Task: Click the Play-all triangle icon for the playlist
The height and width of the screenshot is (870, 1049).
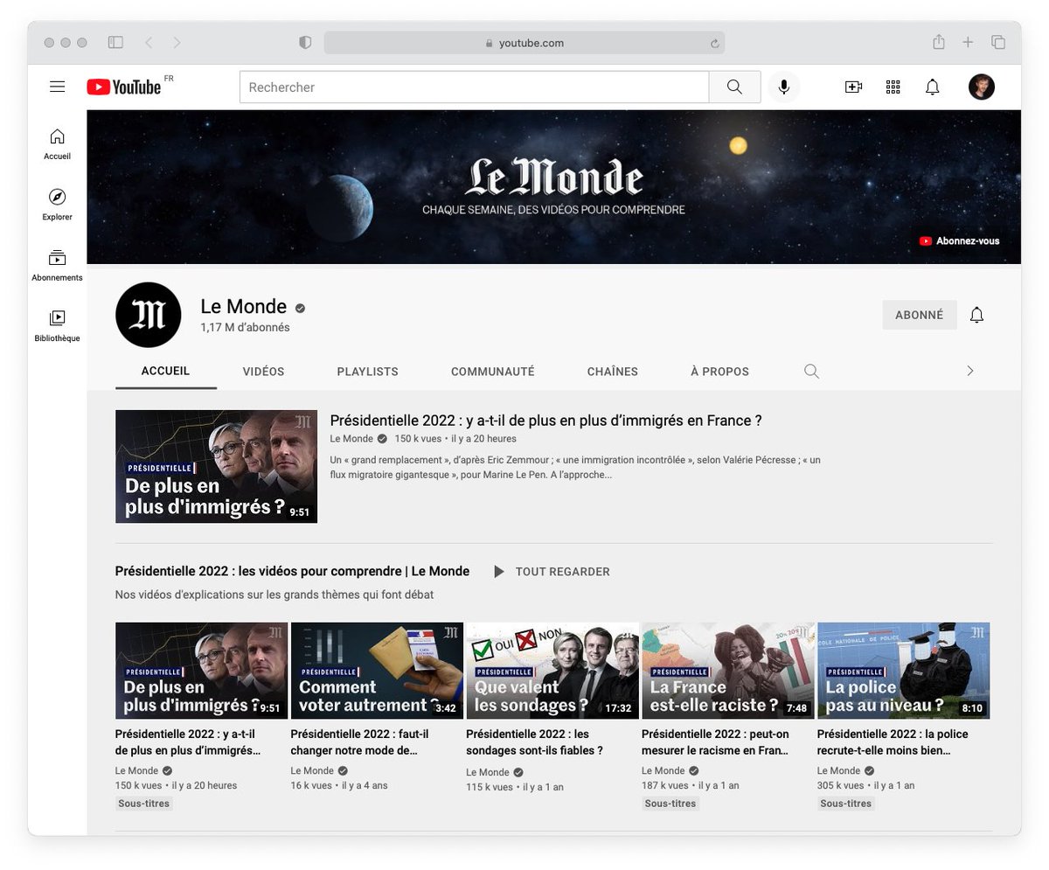Action: click(x=499, y=572)
